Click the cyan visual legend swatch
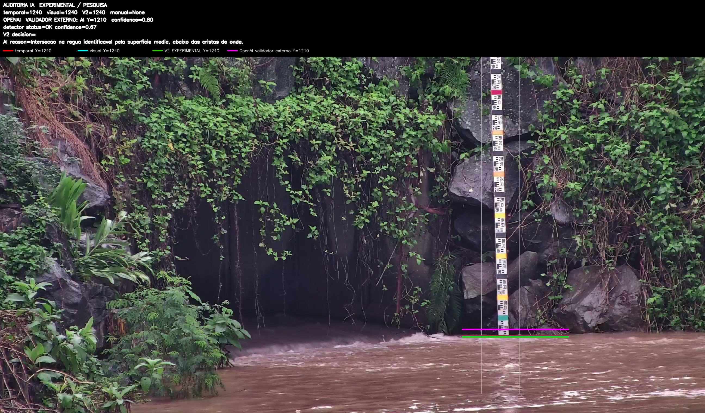This screenshot has height=413, width=705. [x=83, y=51]
